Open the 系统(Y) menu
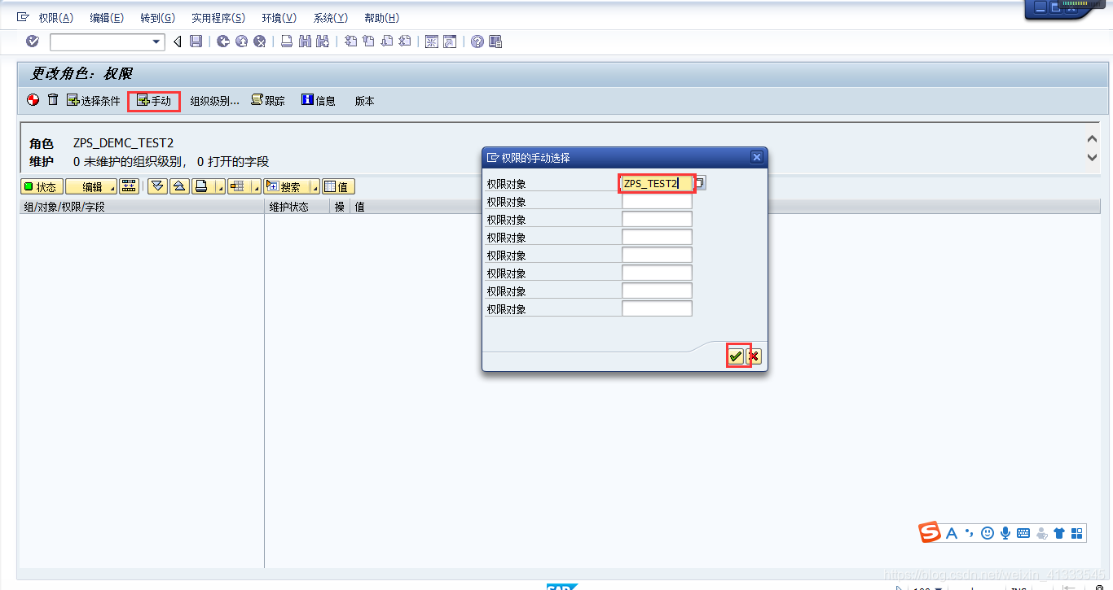The height and width of the screenshot is (590, 1113). pyautogui.click(x=330, y=18)
